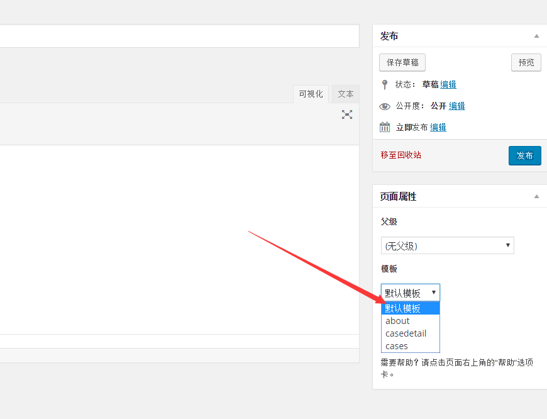Viewport: 547px width, 419px height.
Task: Collapse the 发布 panel with its arrow
Action: point(536,36)
